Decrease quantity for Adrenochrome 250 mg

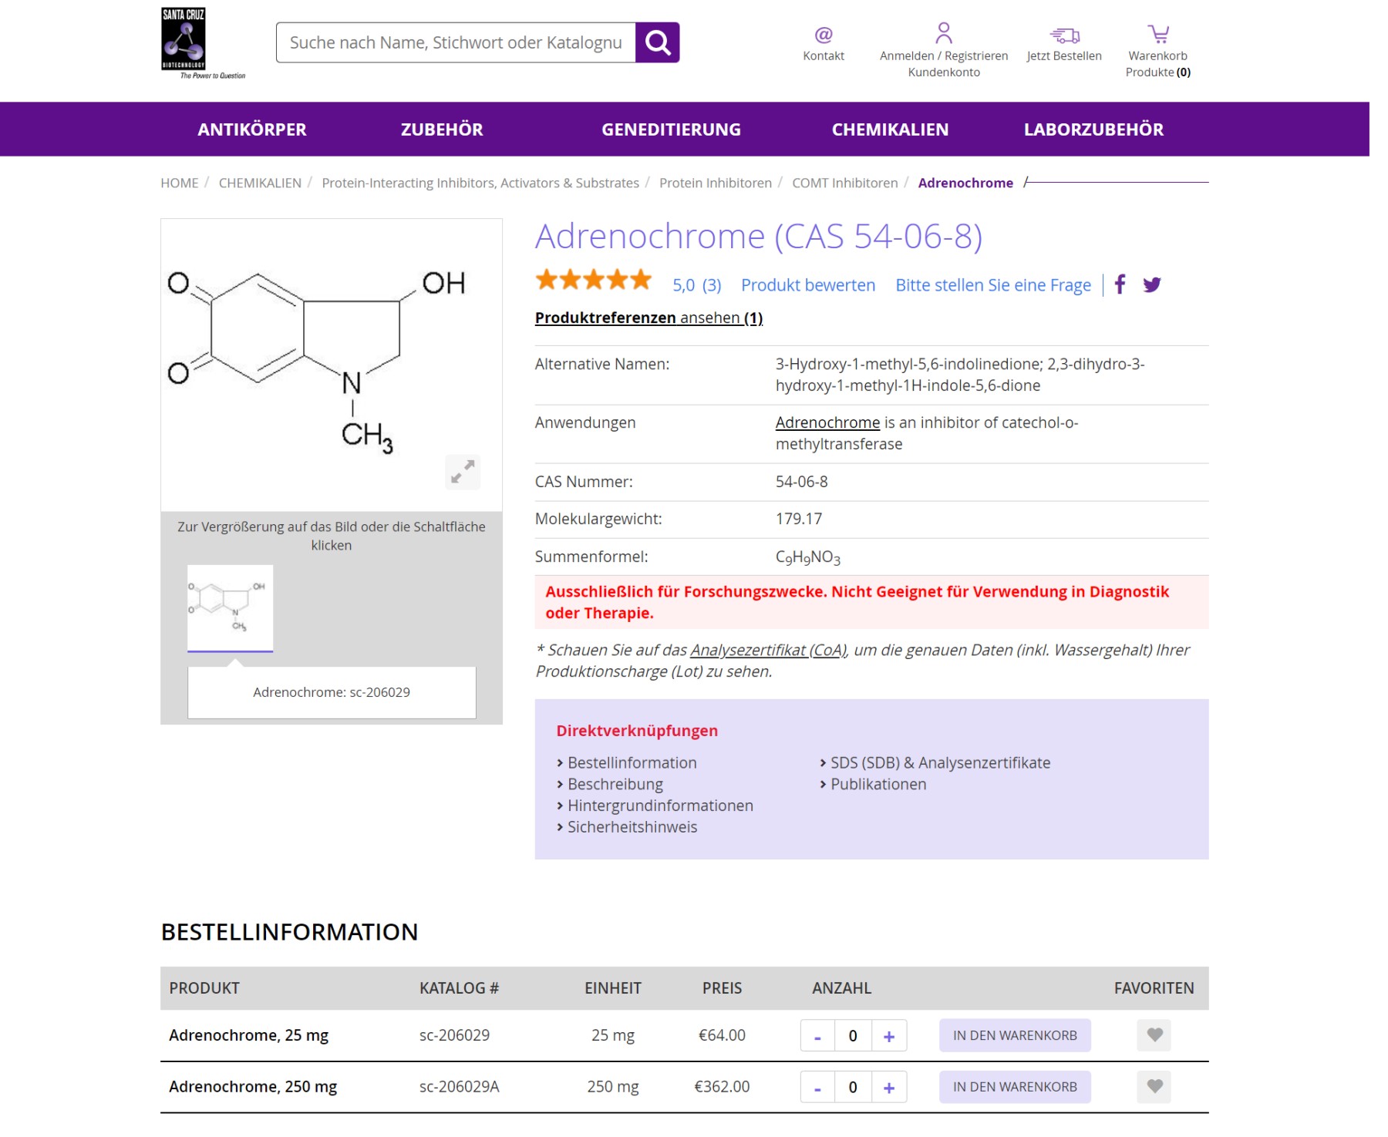pyautogui.click(x=817, y=1087)
